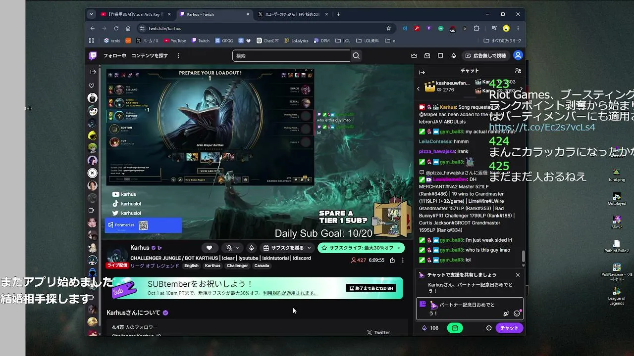
Task: Collapse the chat panel arrow
Action: tap(422, 72)
